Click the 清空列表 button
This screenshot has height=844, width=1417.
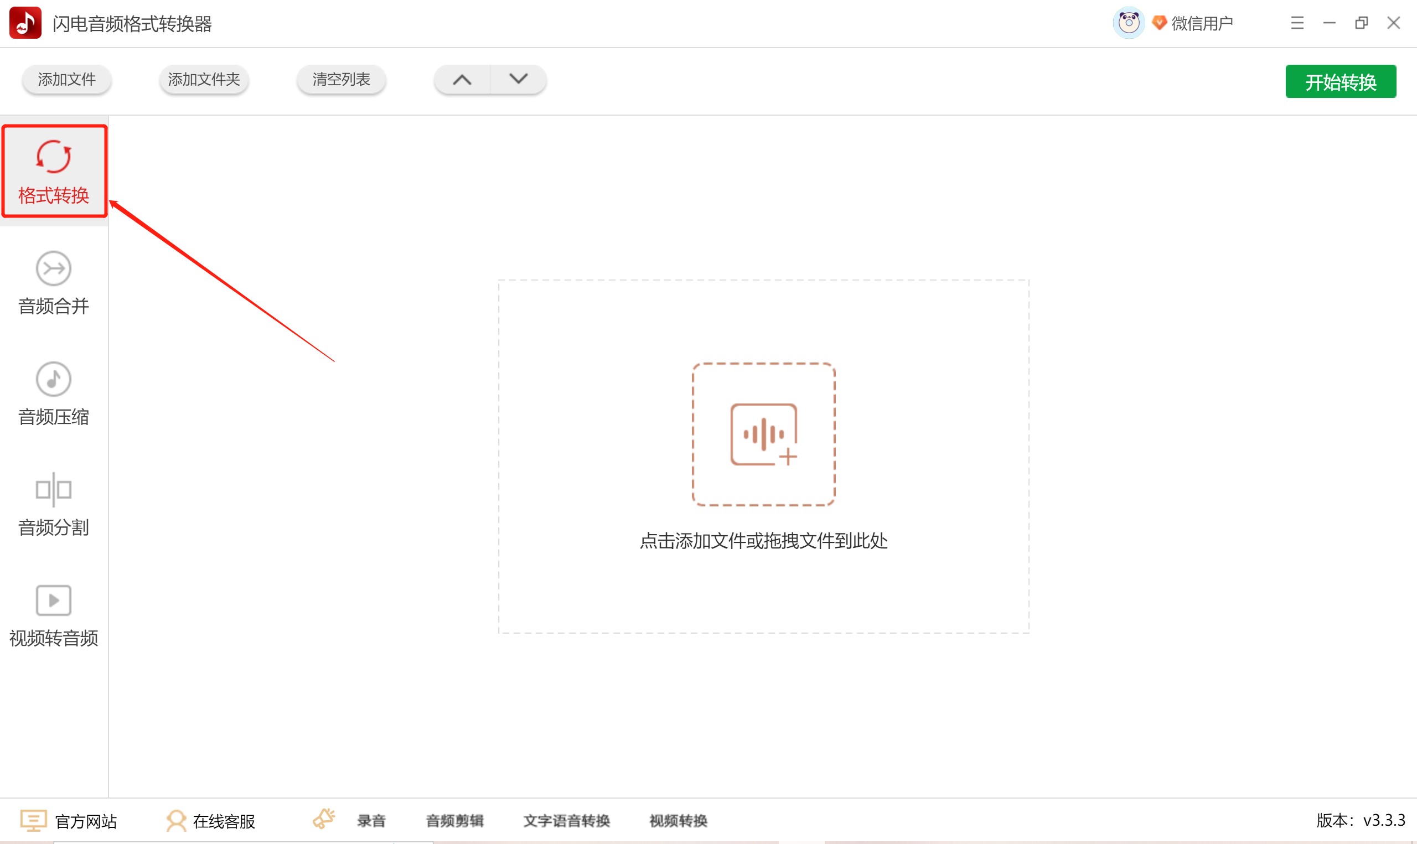341,79
